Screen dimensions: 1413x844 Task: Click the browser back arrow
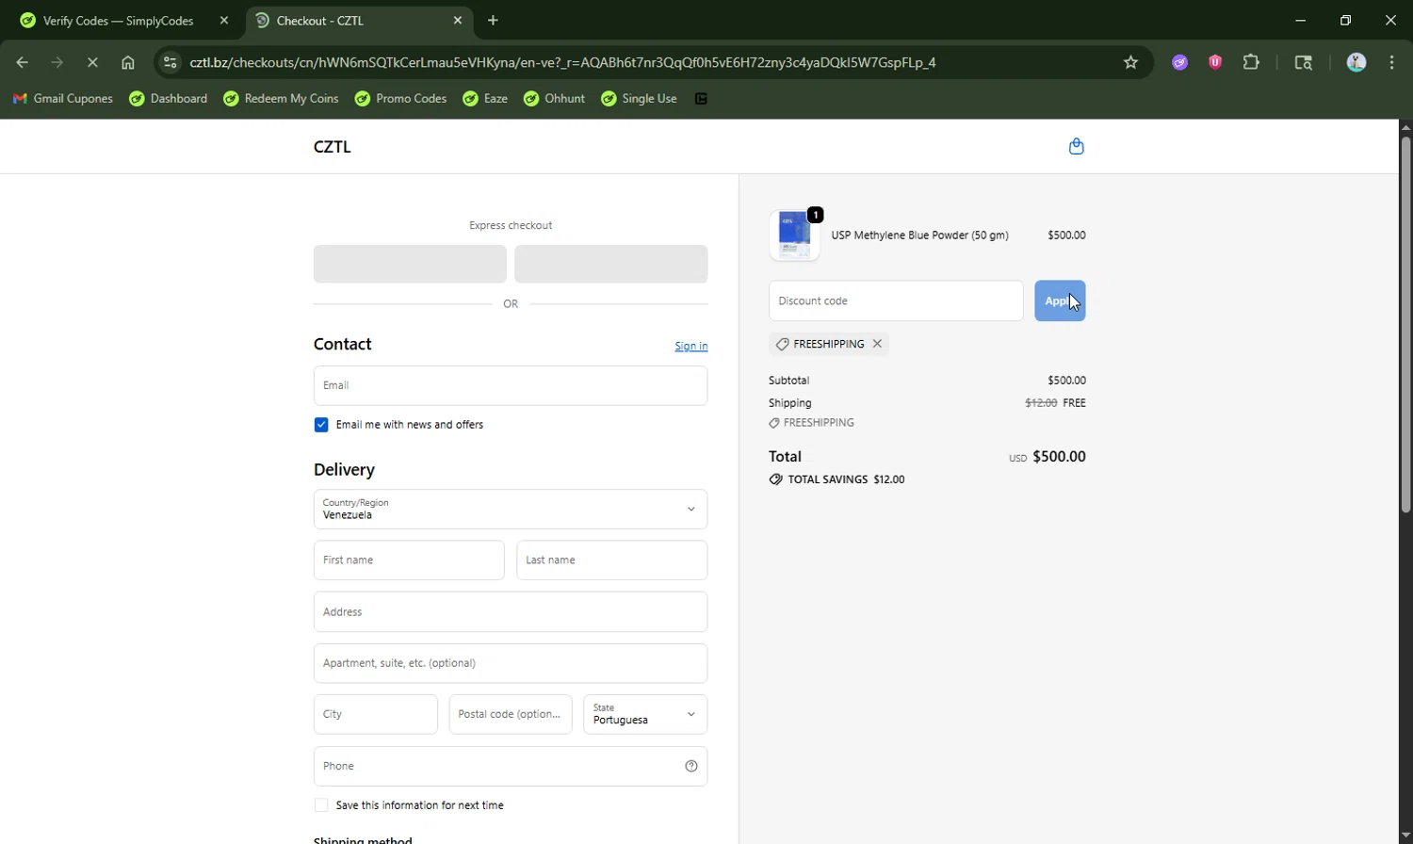coord(23,62)
